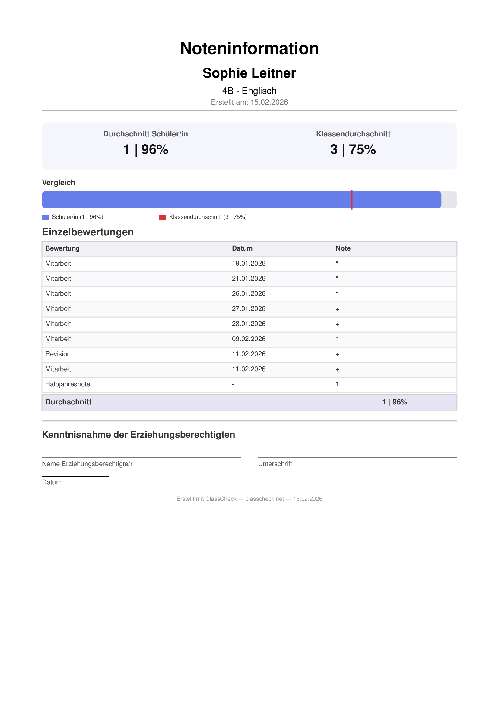Viewport: 499px width, 706px height.
Task: Click the red class average marker on the bar
Action: 351,200
